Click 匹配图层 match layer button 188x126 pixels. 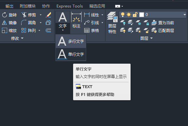click(x=163, y=30)
